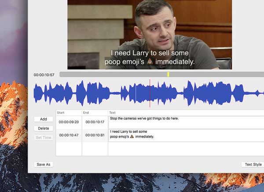Open the Save As dialog
The width and height of the screenshot is (264, 192).
(44, 164)
